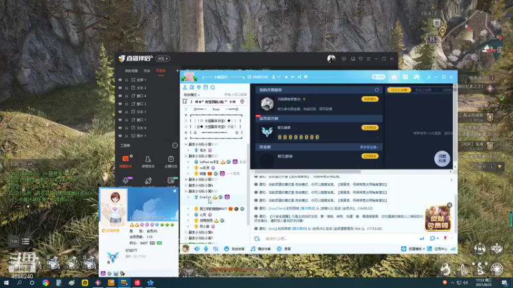Expand 副本小分队小窝4 group
The height and width of the screenshot is (288, 513).
click(x=186, y=186)
